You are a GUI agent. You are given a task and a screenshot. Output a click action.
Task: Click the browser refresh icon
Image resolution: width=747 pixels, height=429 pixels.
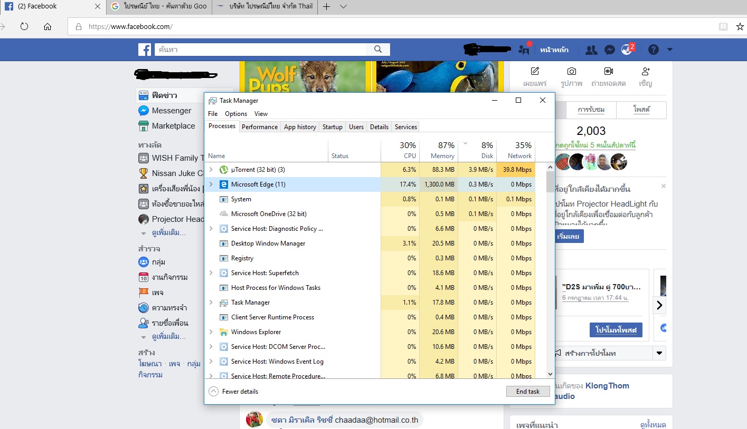click(x=24, y=26)
